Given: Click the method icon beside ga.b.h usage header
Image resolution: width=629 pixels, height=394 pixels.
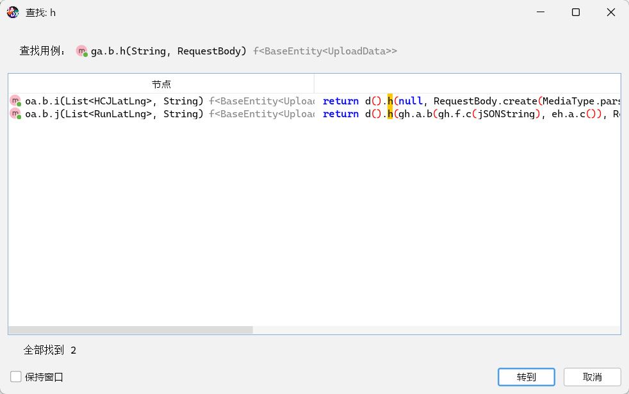Looking at the screenshot, I should pyautogui.click(x=82, y=51).
